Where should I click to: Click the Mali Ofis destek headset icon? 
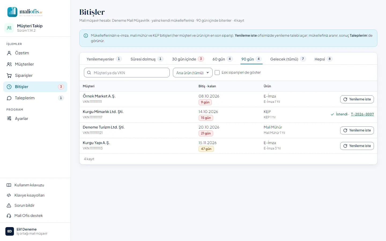[x=9, y=216]
